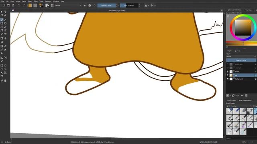
Task: Show the topmost hidden sketch layer
Action: tap(228, 64)
